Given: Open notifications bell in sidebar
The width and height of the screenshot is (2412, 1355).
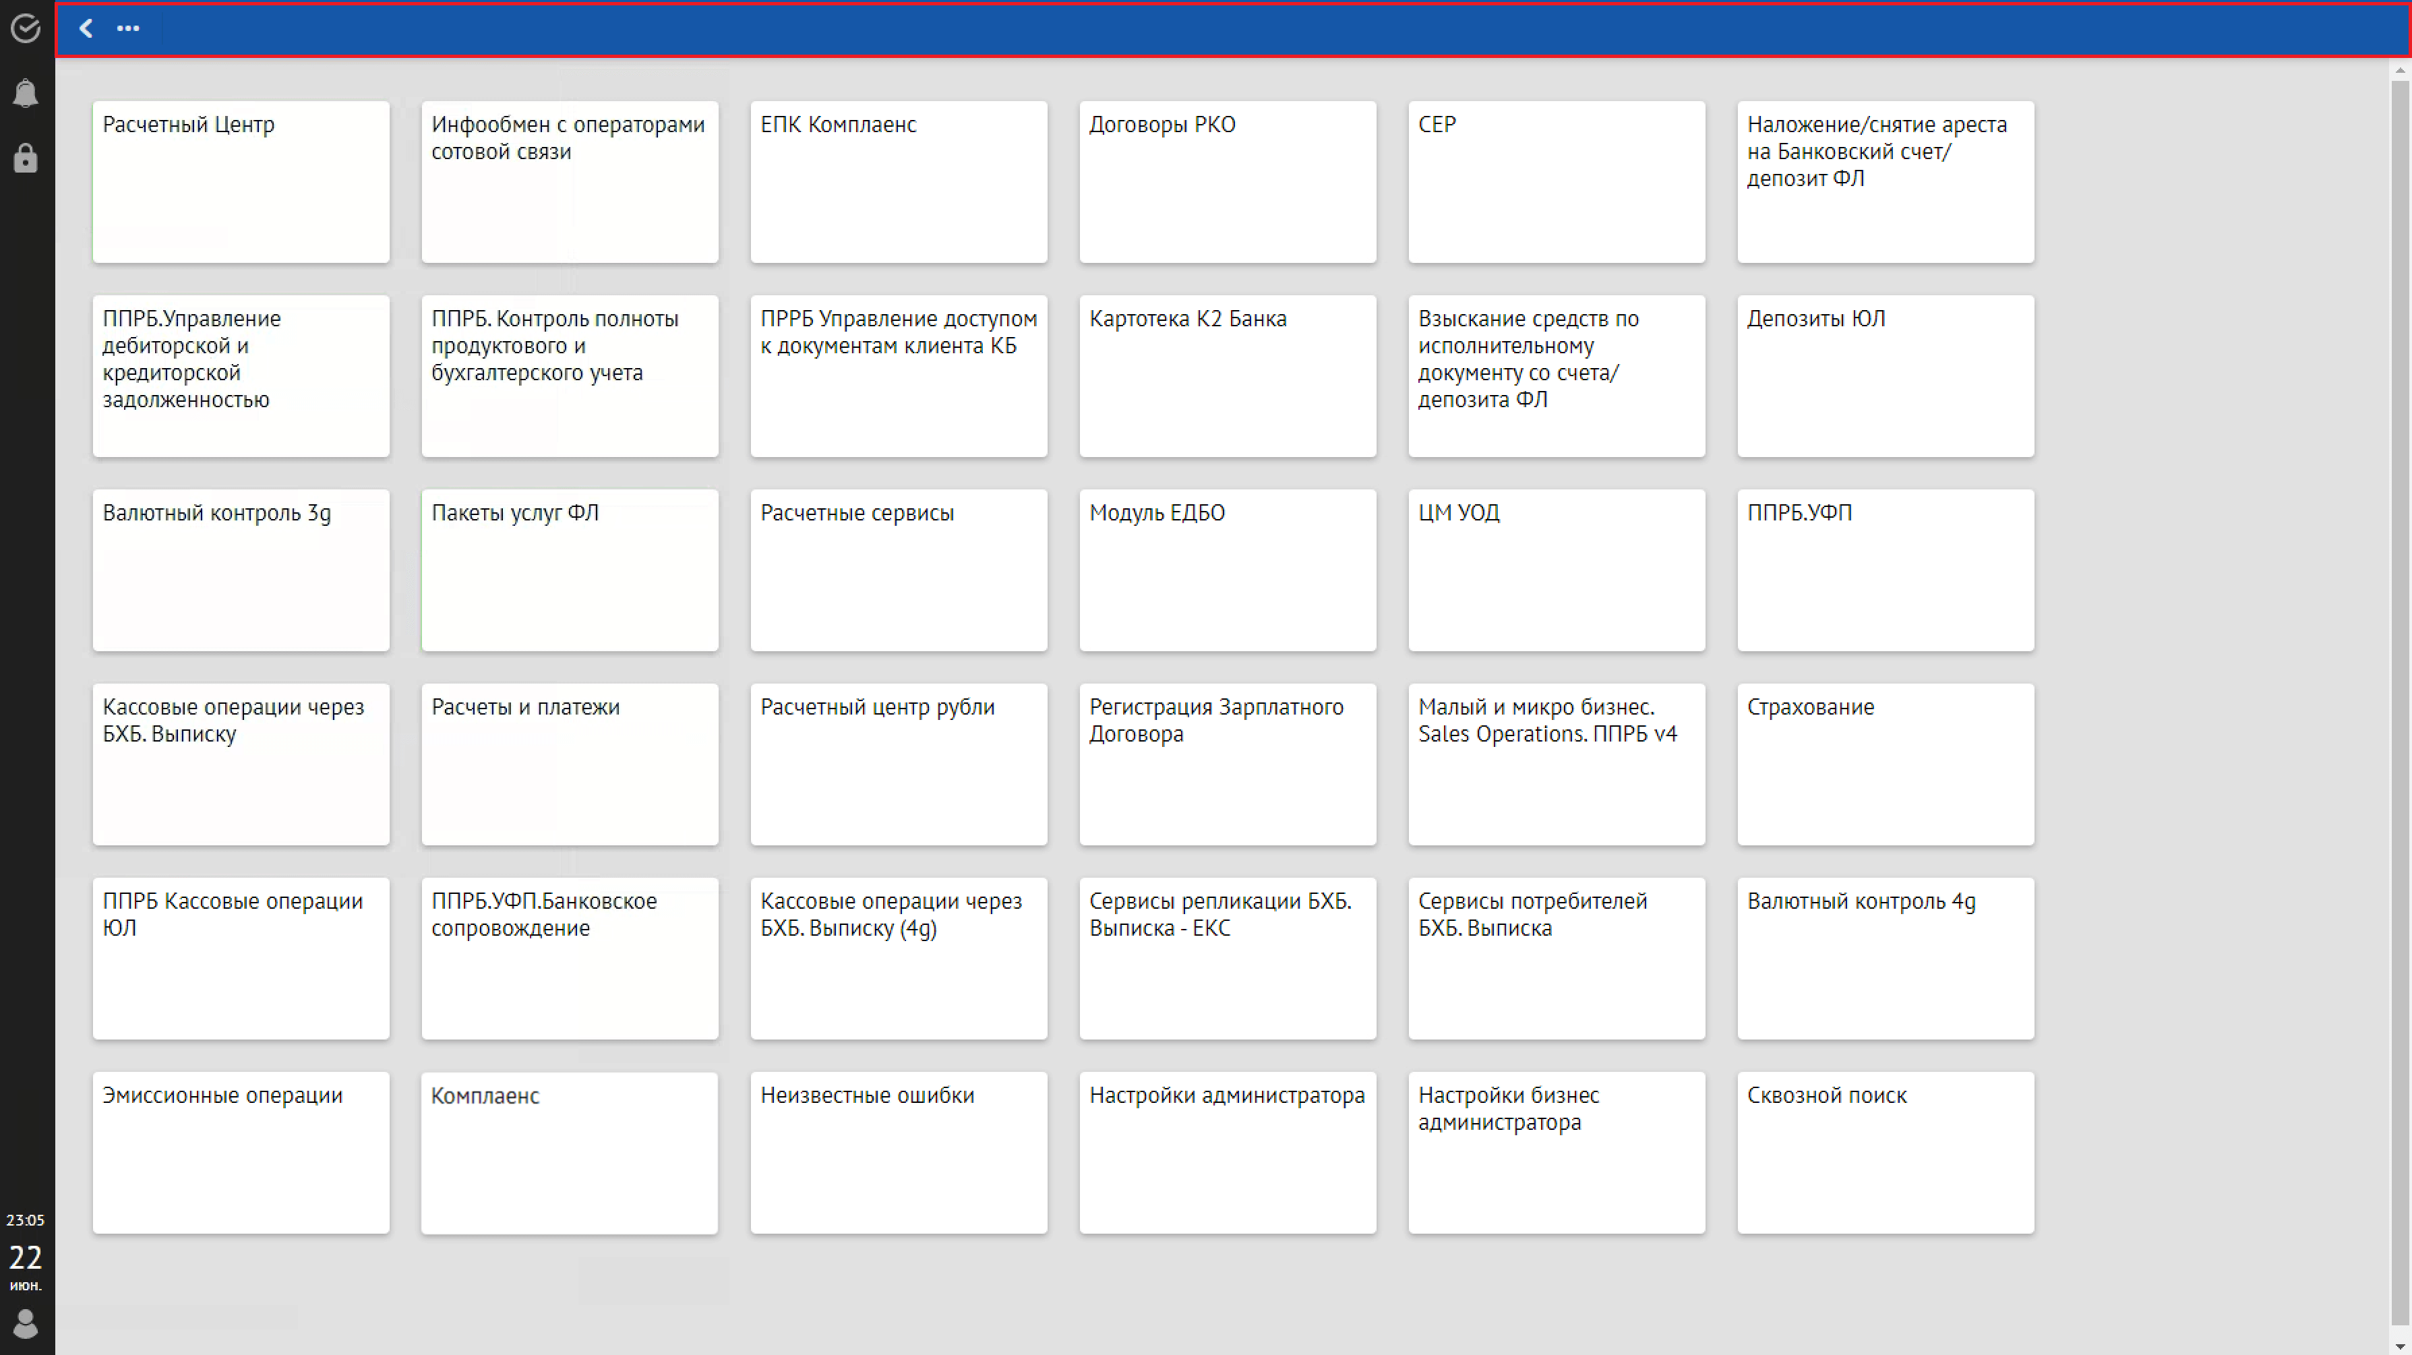Looking at the screenshot, I should click(26, 93).
